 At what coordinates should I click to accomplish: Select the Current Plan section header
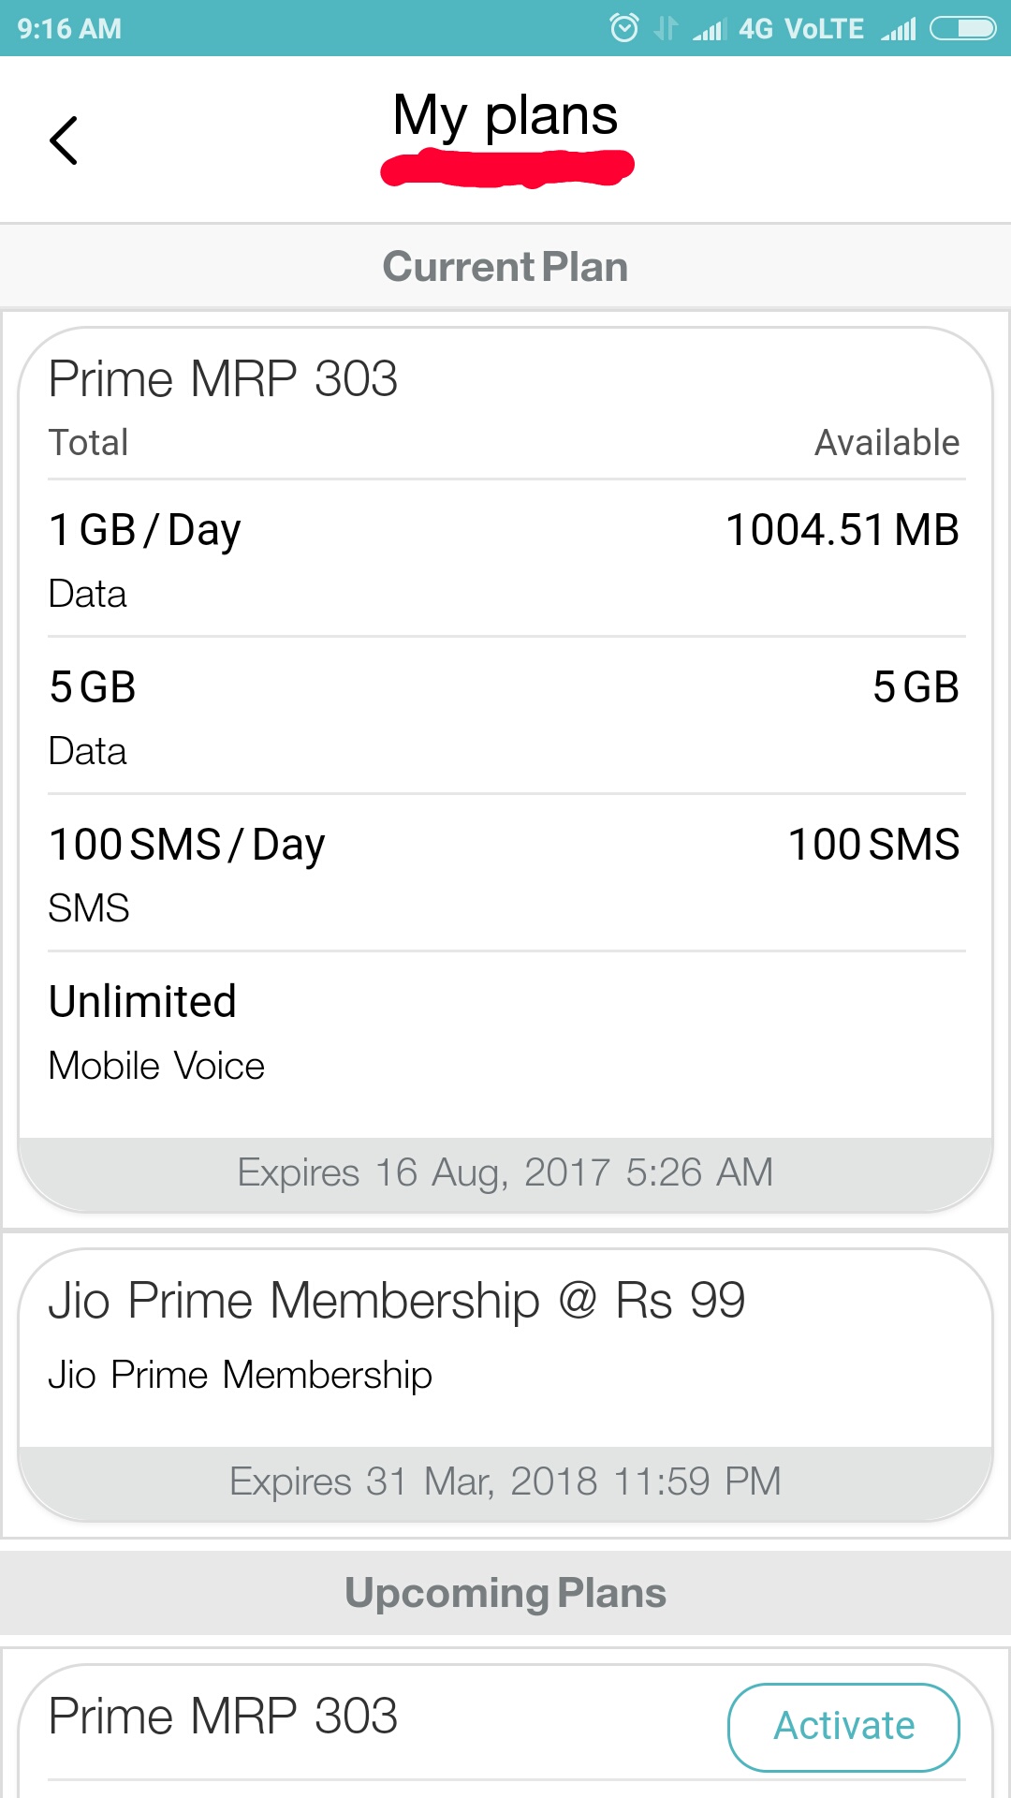click(505, 267)
